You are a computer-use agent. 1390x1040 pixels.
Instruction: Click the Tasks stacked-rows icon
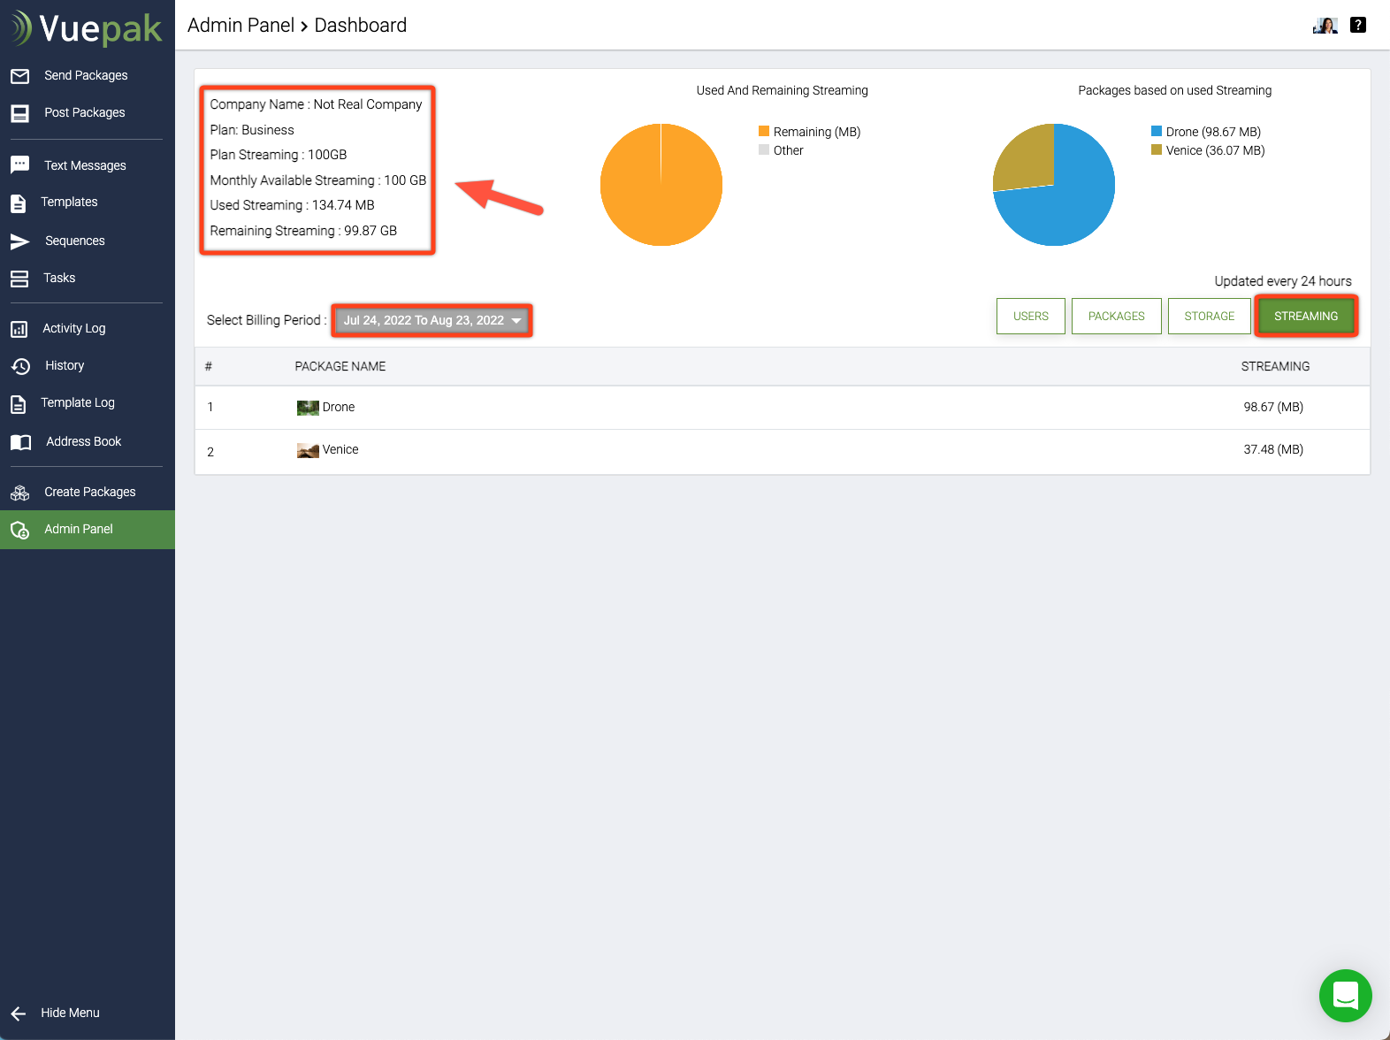coord(19,279)
